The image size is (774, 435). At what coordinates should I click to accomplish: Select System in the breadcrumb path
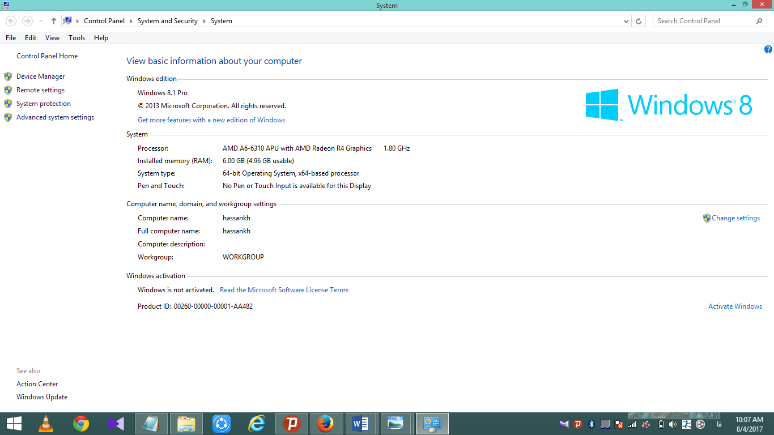222,21
